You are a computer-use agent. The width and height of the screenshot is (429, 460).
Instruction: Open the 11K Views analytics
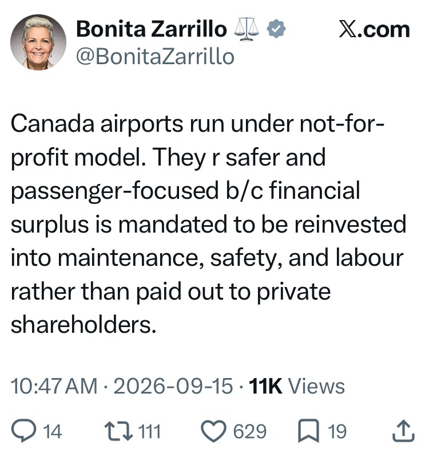297,386
